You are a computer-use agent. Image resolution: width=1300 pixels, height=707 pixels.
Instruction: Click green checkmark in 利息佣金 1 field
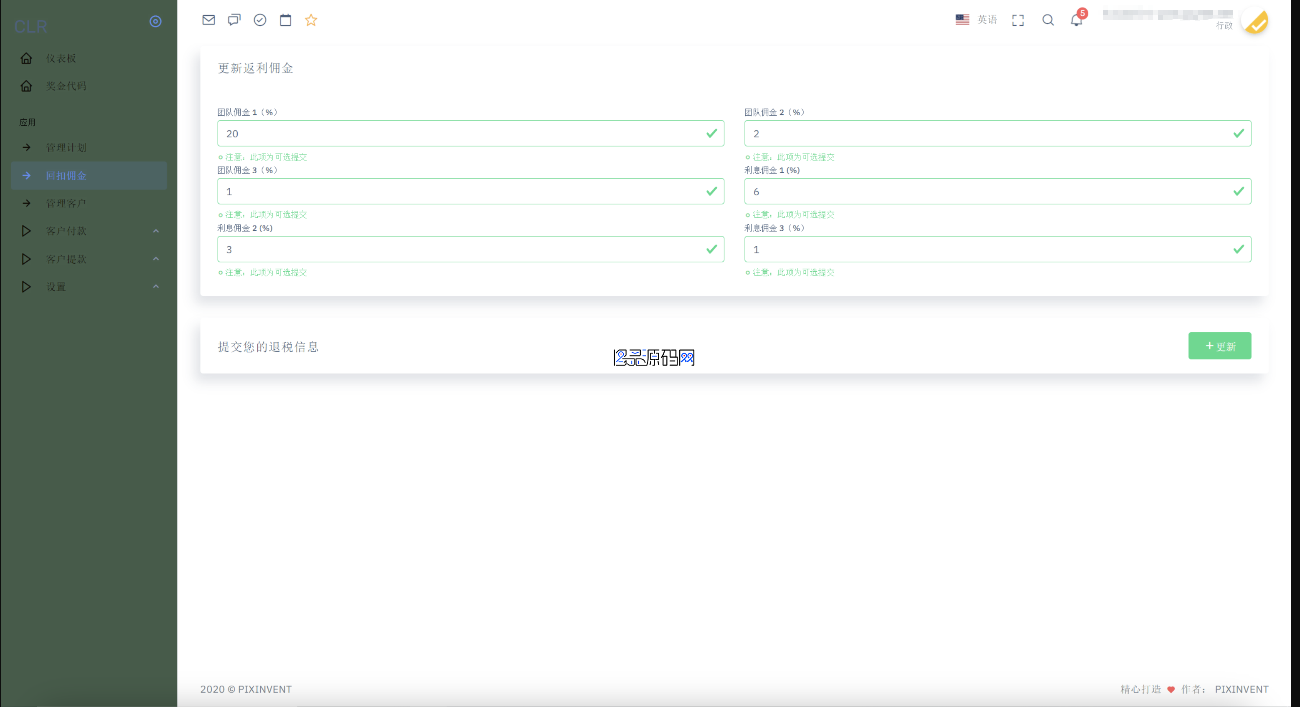tap(1239, 191)
